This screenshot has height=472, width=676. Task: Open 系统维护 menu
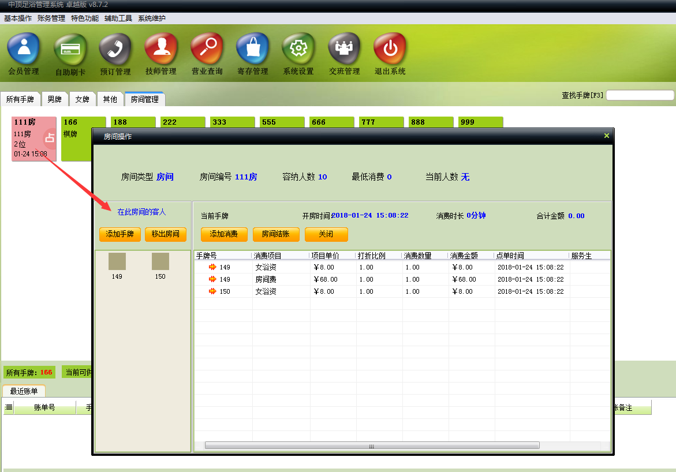(152, 18)
